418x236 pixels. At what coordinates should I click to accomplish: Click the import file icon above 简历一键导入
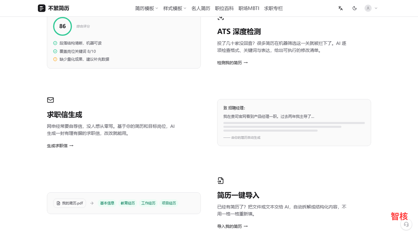tap(221, 181)
